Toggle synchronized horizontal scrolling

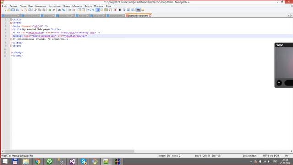(x=83, y=10)
